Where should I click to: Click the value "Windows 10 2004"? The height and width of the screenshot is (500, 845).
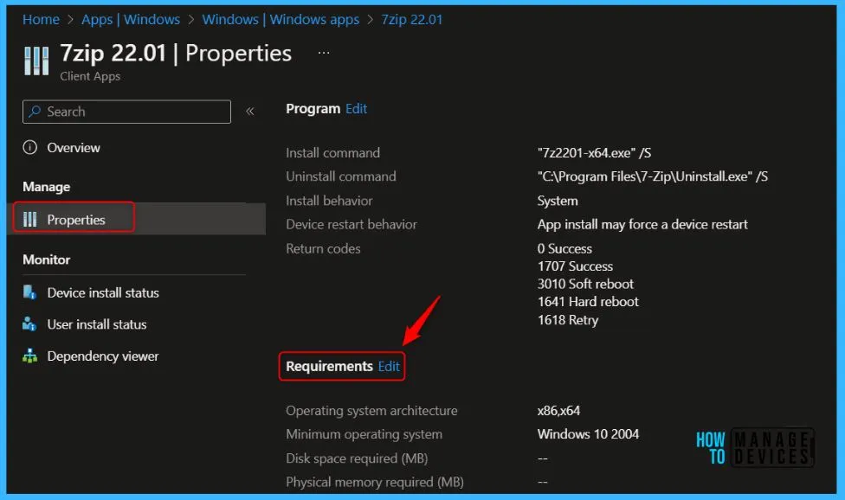click(x=588, y=434)
